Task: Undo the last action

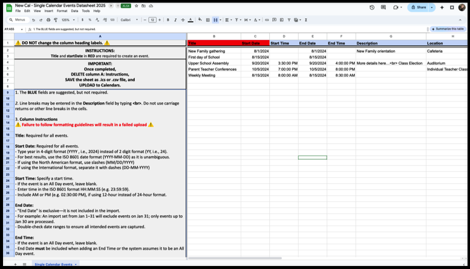Action: pyautogui.click(x=33, y=20)
